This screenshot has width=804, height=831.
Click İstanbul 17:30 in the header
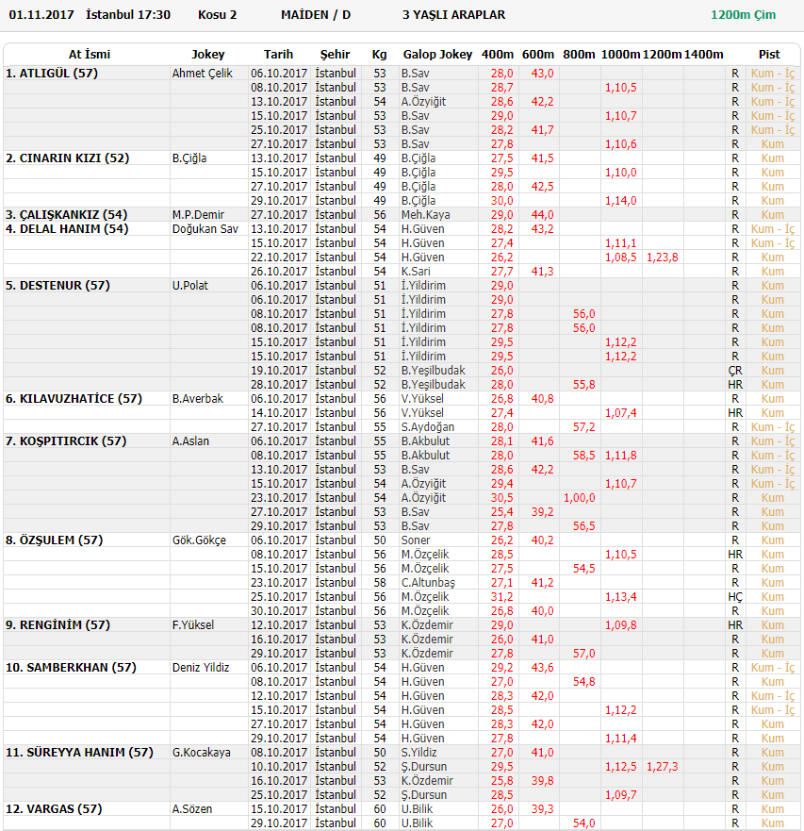click(128, 15)
